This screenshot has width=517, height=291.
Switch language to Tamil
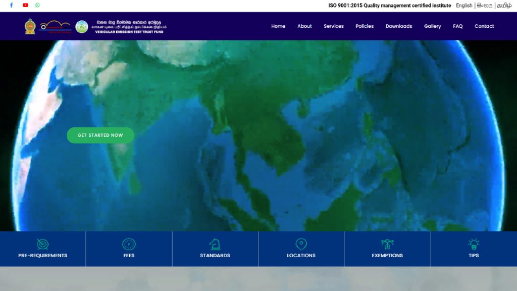pos(504,6)
